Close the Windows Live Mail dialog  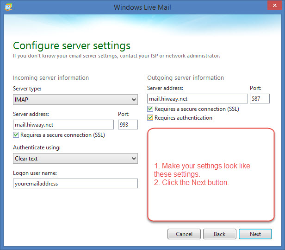[274, 5]
